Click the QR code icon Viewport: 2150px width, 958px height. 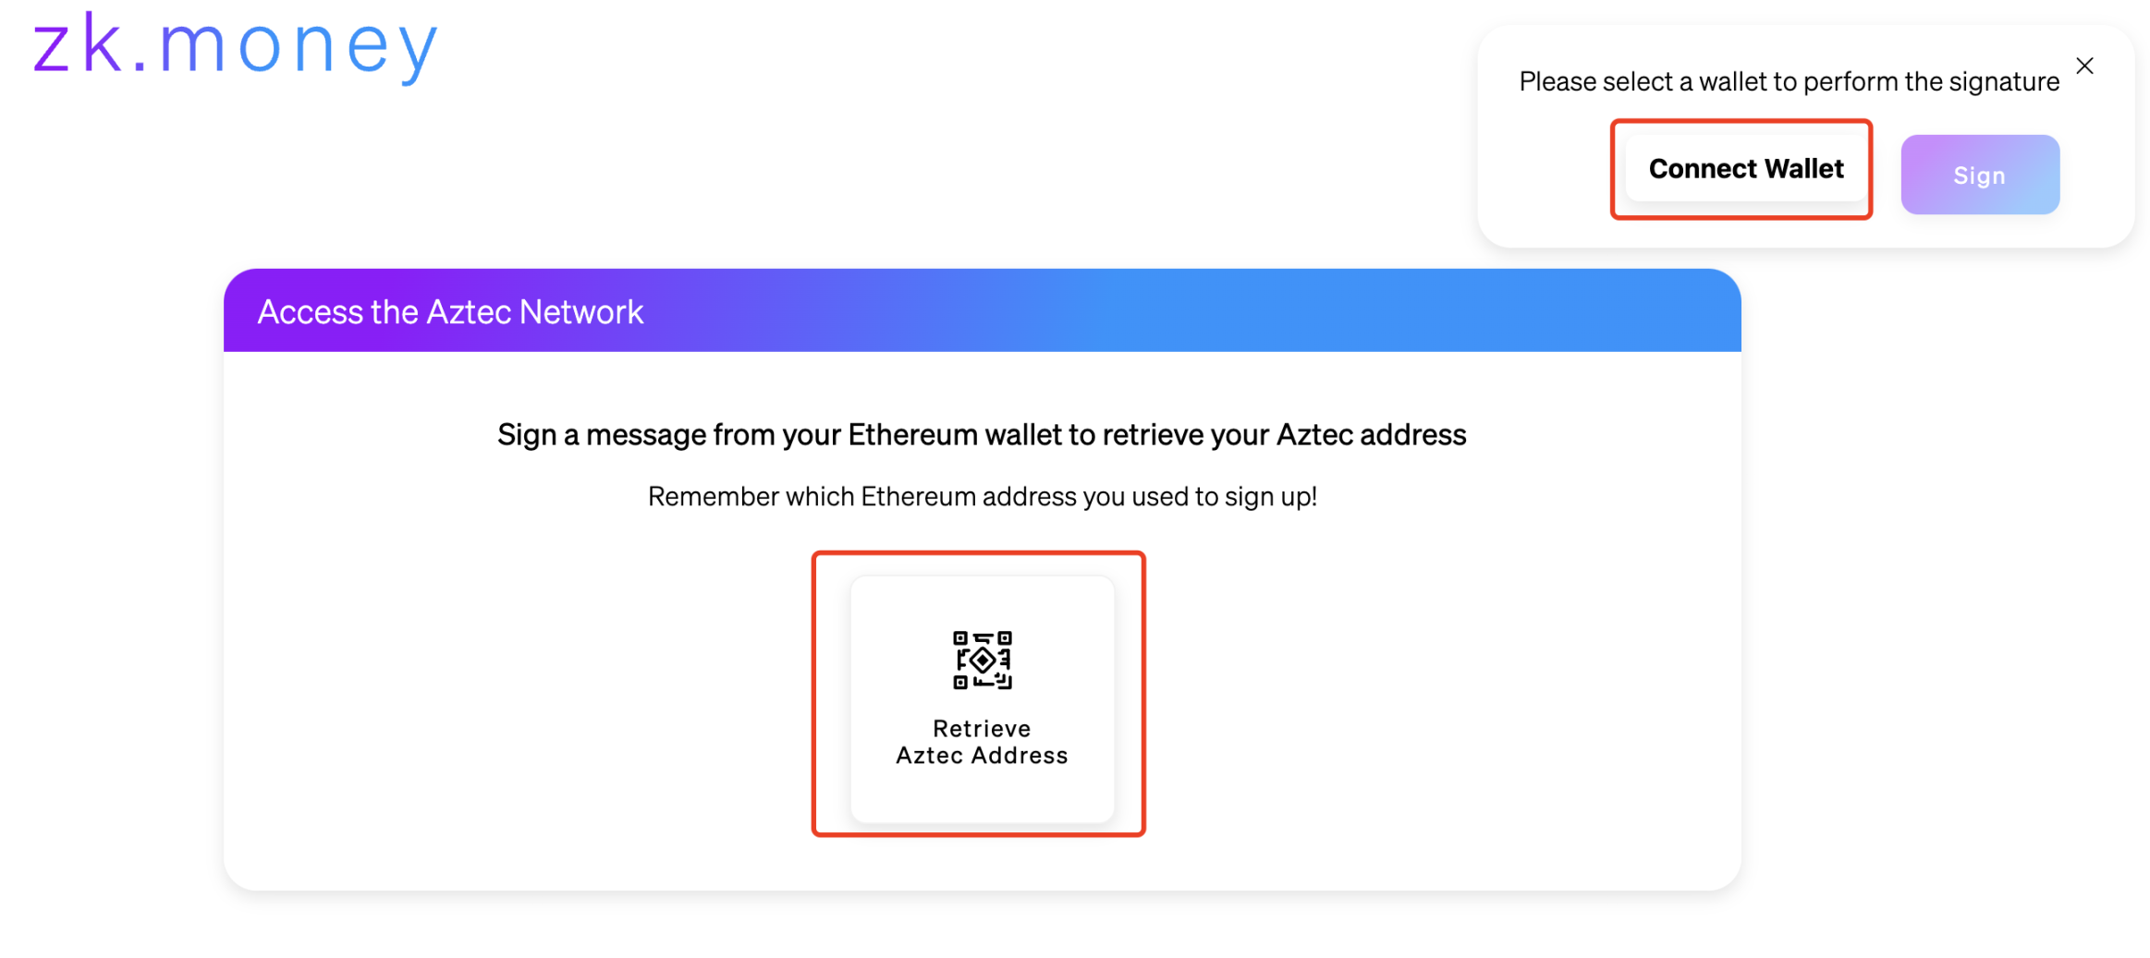point(982,660)
